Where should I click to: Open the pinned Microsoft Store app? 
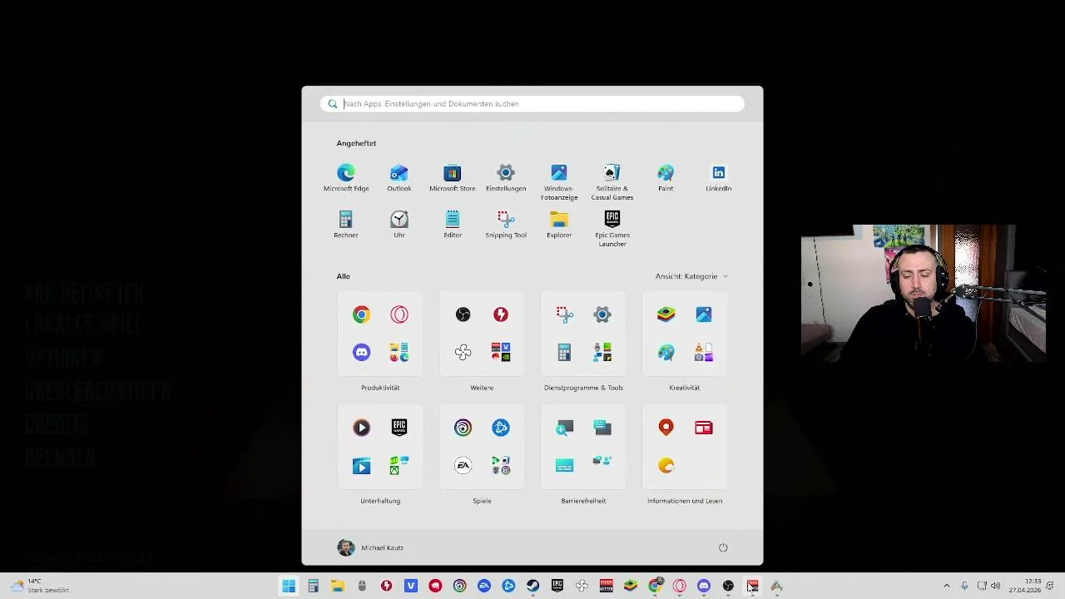coord(453,178)
